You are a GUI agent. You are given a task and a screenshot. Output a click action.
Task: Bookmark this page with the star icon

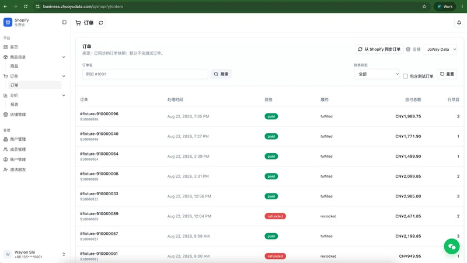424,6
